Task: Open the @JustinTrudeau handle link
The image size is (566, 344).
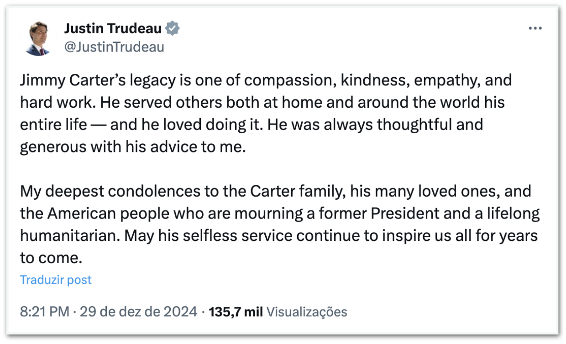Action: click(114, 47)
